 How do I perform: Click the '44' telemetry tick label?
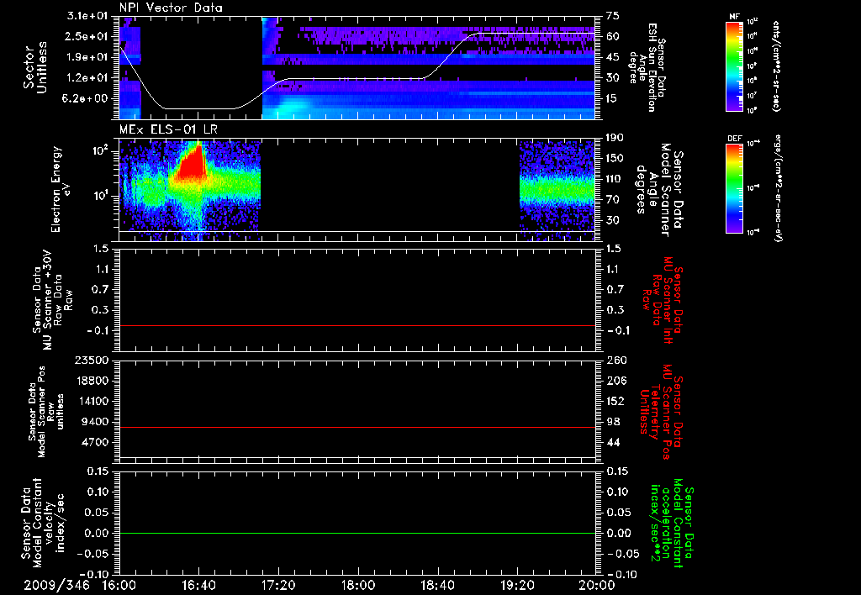pyautogui.click(x=613, y=442)
